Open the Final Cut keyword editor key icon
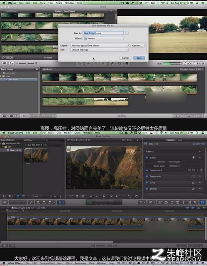Screen dimensions: 207x266 tap(31, 202)
